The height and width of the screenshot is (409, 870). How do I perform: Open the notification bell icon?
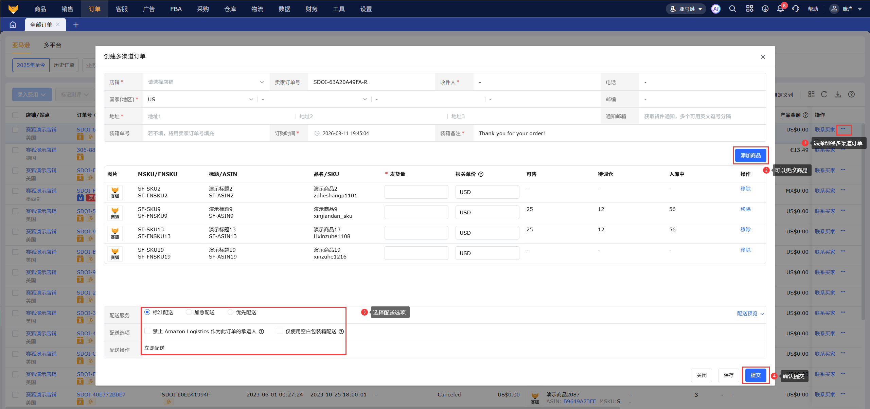coord(780,9)
